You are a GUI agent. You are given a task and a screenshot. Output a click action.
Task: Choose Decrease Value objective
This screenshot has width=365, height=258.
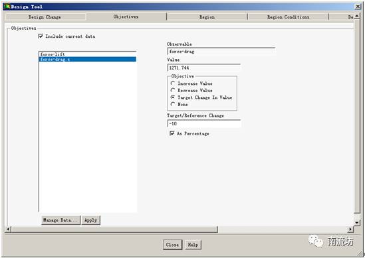click(x=173, y=90)
